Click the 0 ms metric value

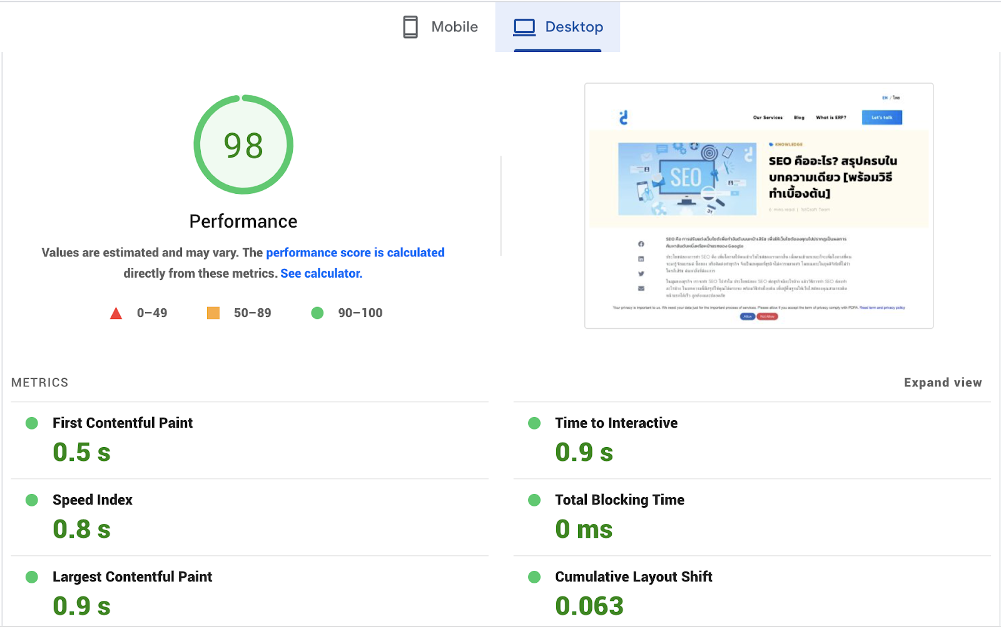(584, 530)
